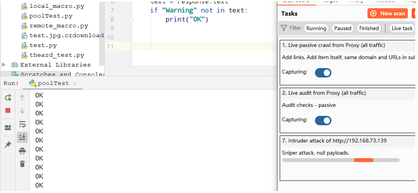418x193 pixels.
Task: Stop the running poolTest process
Action: point(8,110)
